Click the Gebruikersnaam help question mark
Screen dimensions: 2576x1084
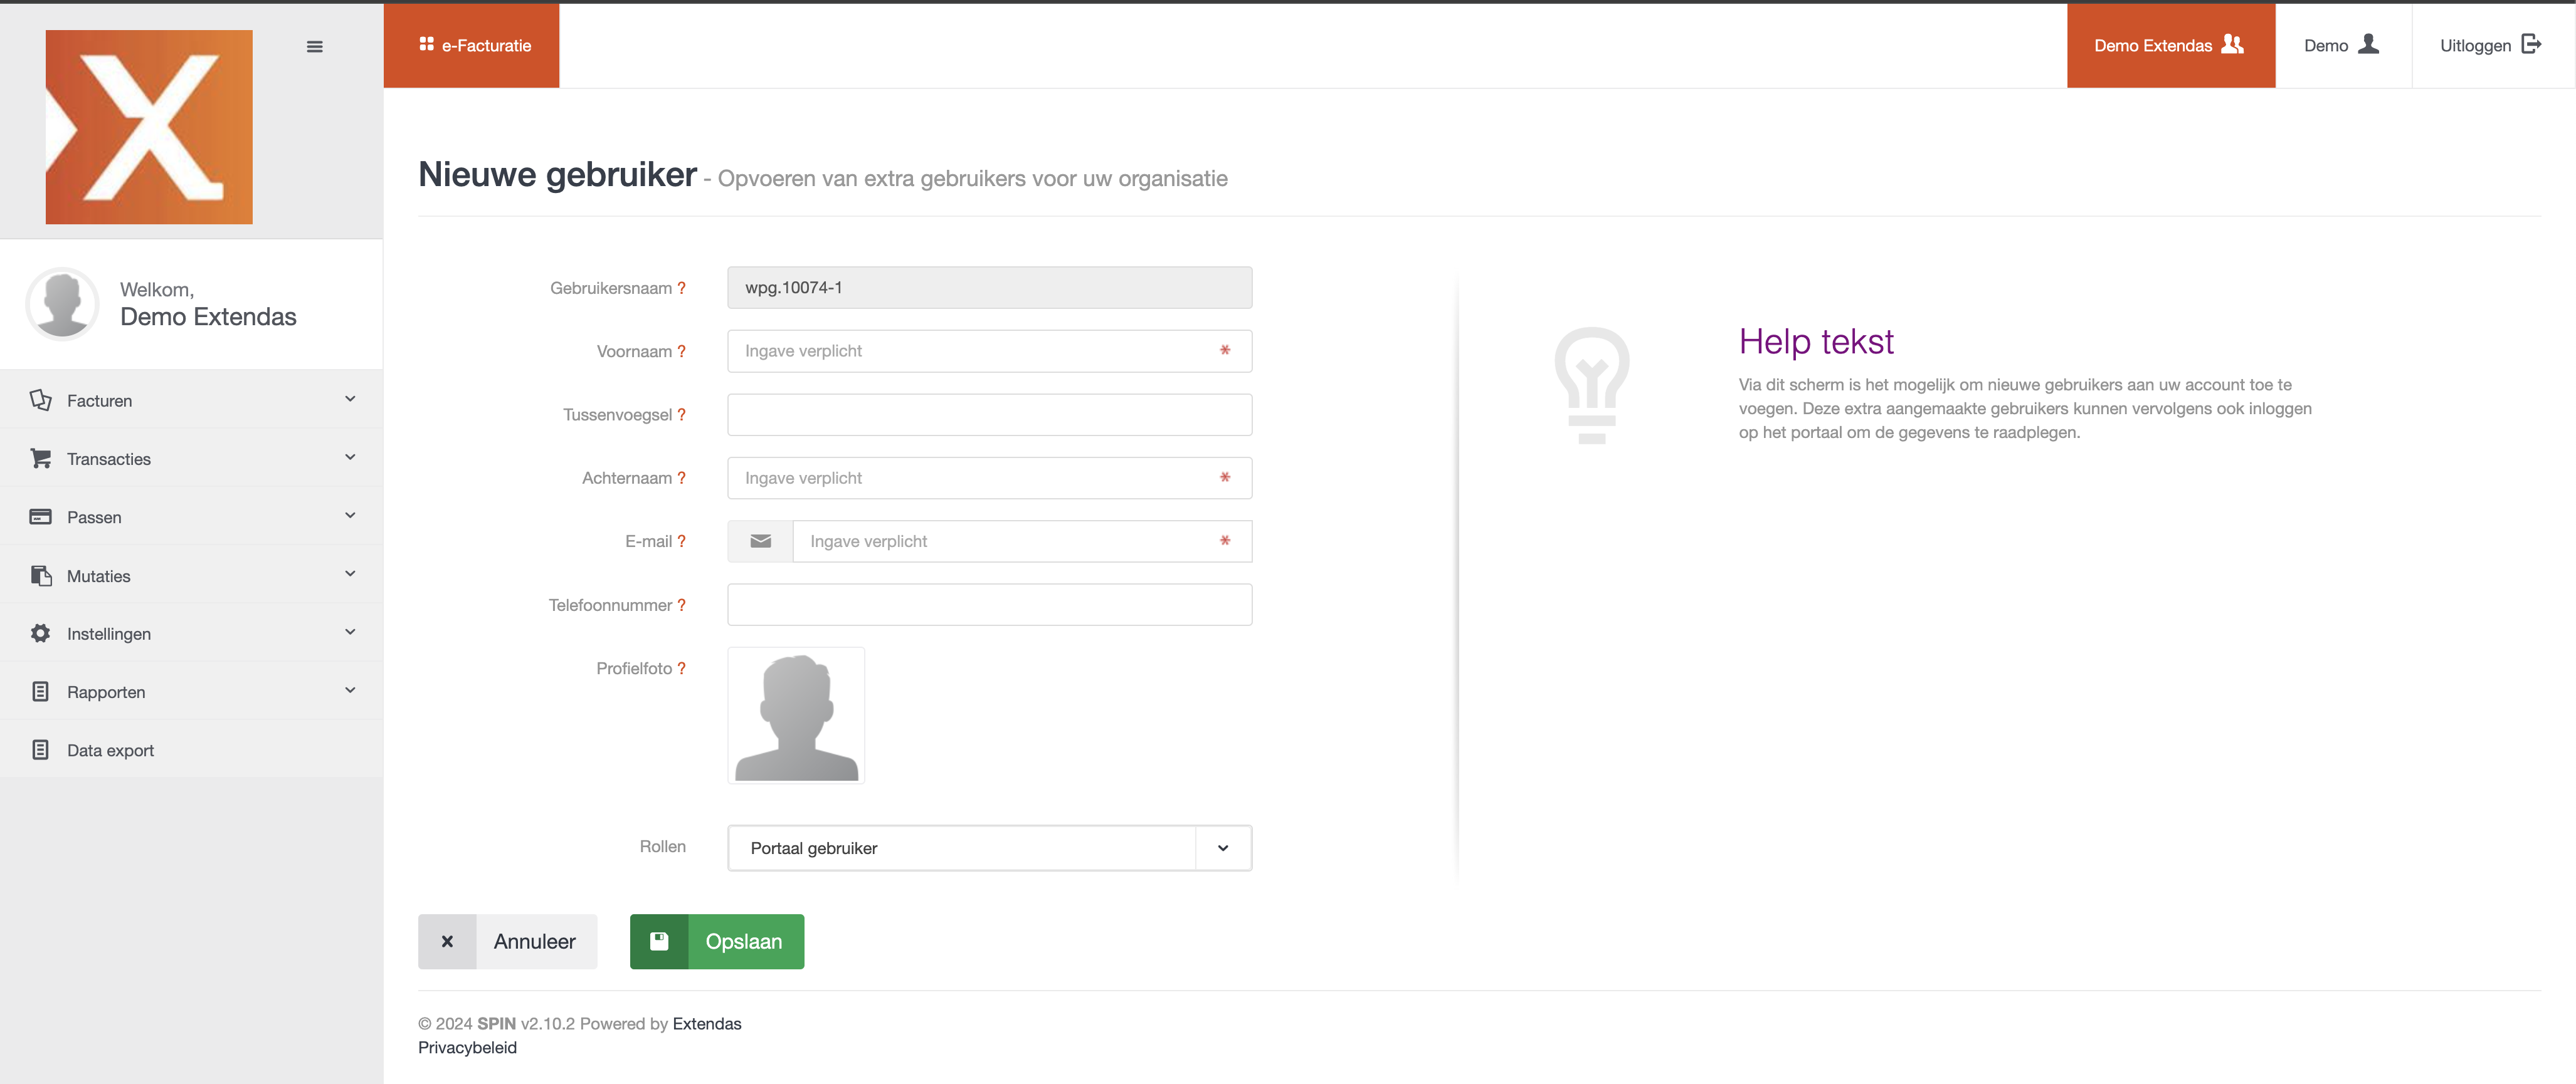tap(681, 289)
